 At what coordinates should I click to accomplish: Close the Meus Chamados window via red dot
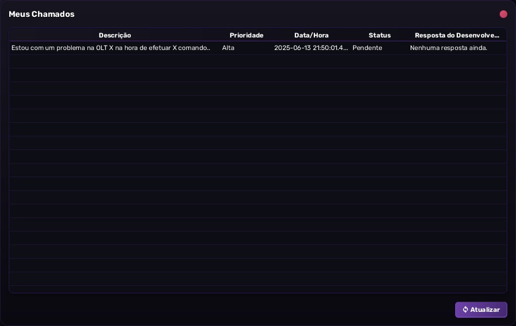pos(503,14)
